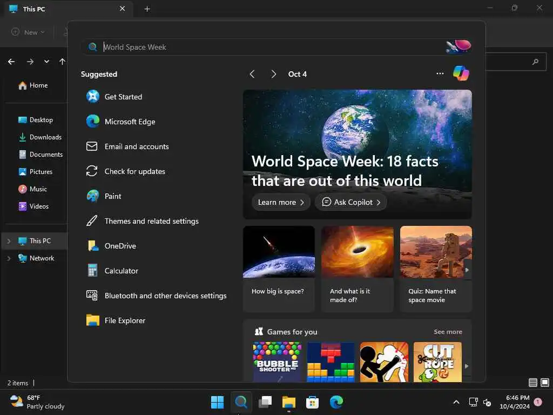
Task: Click the muted volume tray icon
Action: pyautogui.click(x=488, y=402)
